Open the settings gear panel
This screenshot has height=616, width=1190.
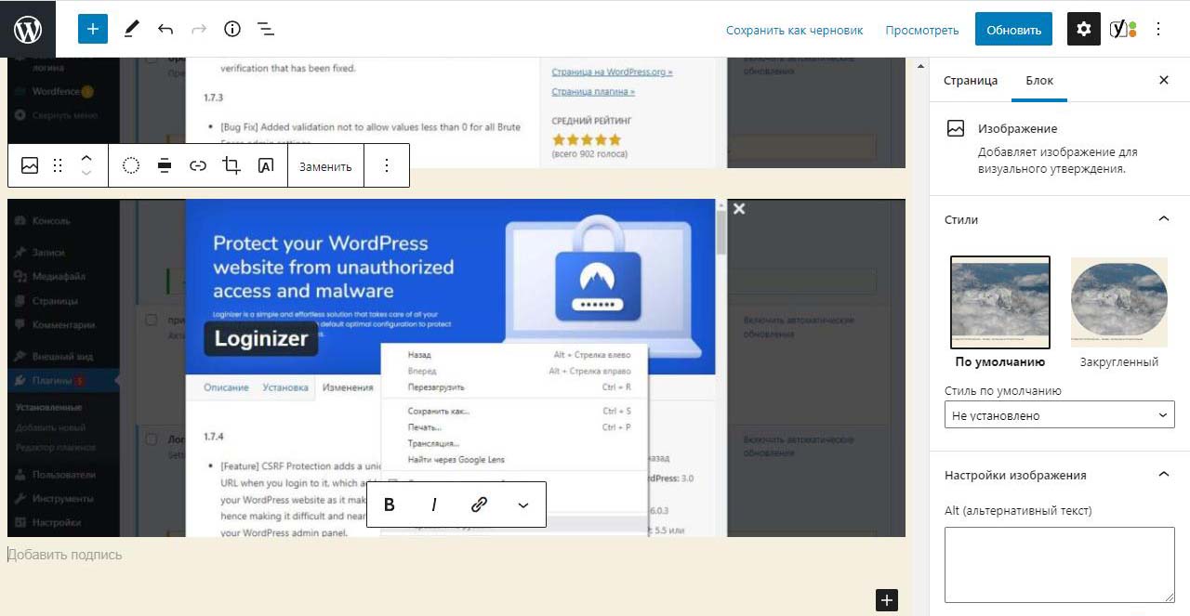(1083, 29)
